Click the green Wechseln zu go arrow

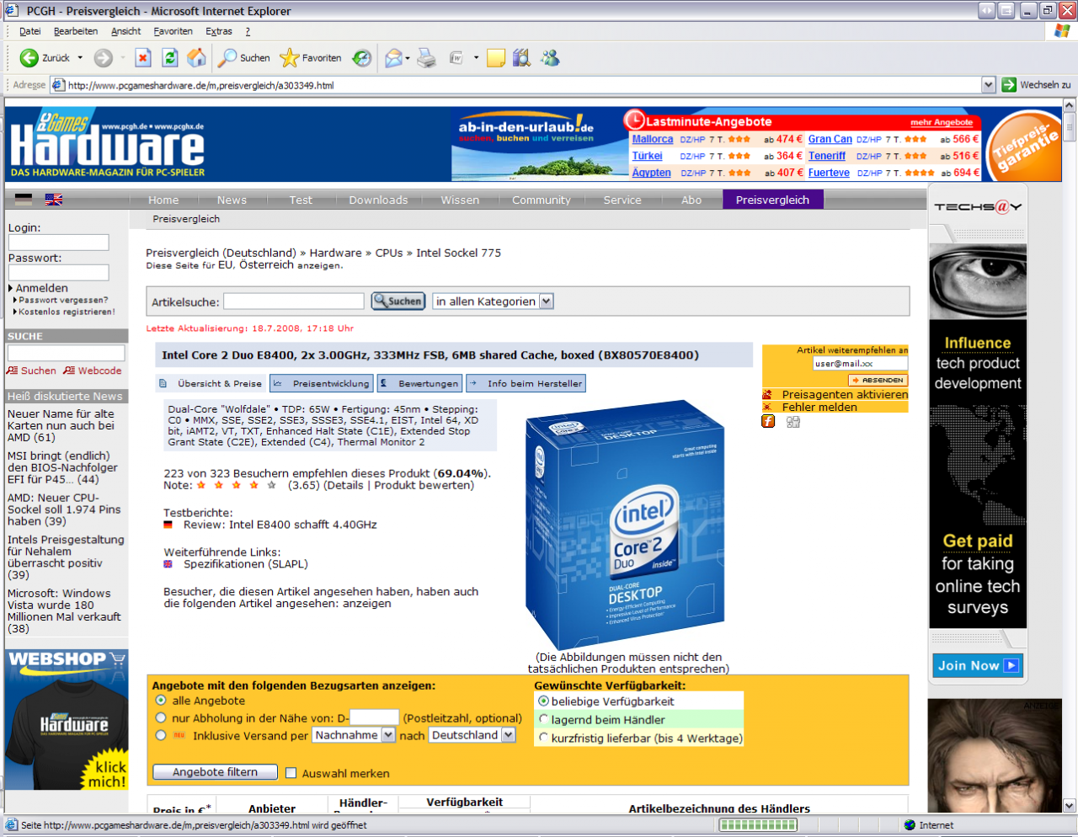pos(1009,84)
